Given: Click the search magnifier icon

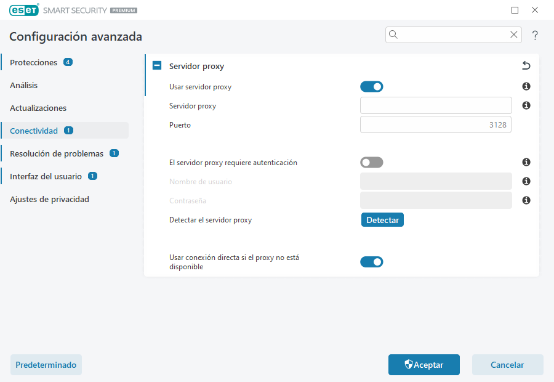Looking at the screenshot, I should tap(393, 35).
